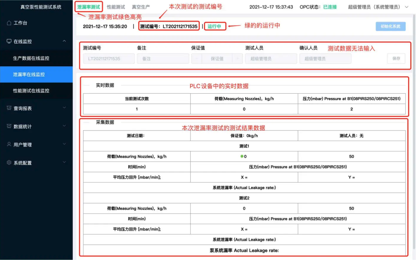
Task: Click the 测试人员 input field
Action: pyautogui.click(x=271, y=59)
